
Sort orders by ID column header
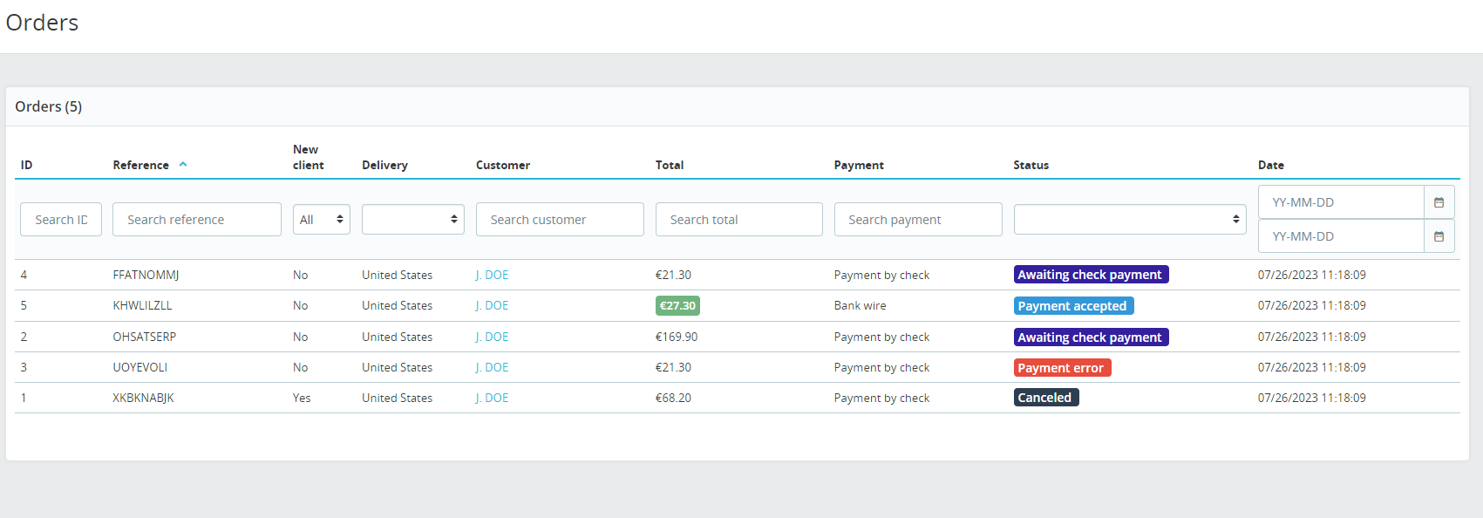[27, 165]
